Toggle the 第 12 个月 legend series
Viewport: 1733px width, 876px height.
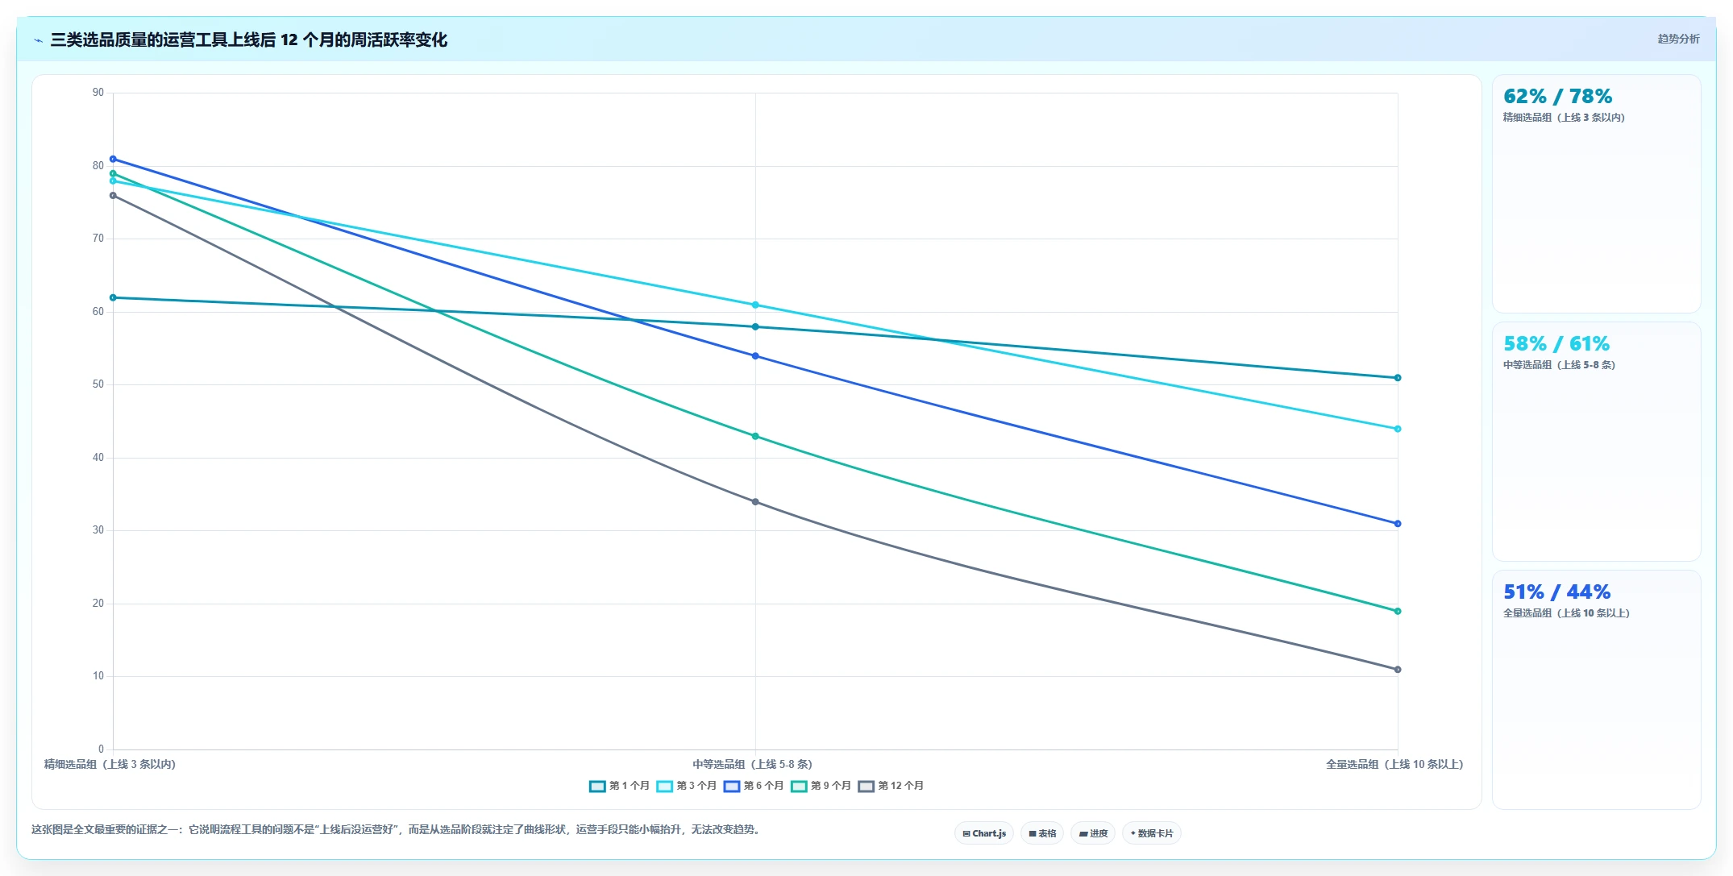(891, 786)
